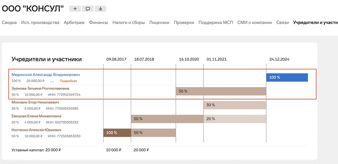
Task: Open the comment bubble icon
Action: tap(88, 9)
